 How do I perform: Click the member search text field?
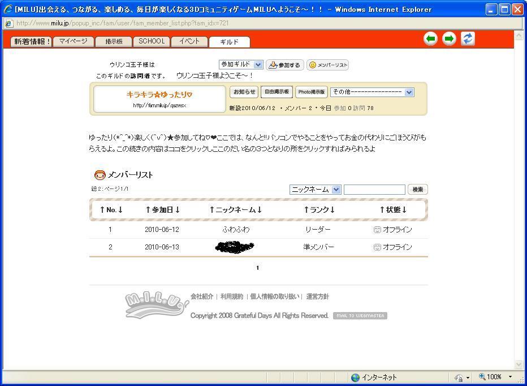(374, 190)
